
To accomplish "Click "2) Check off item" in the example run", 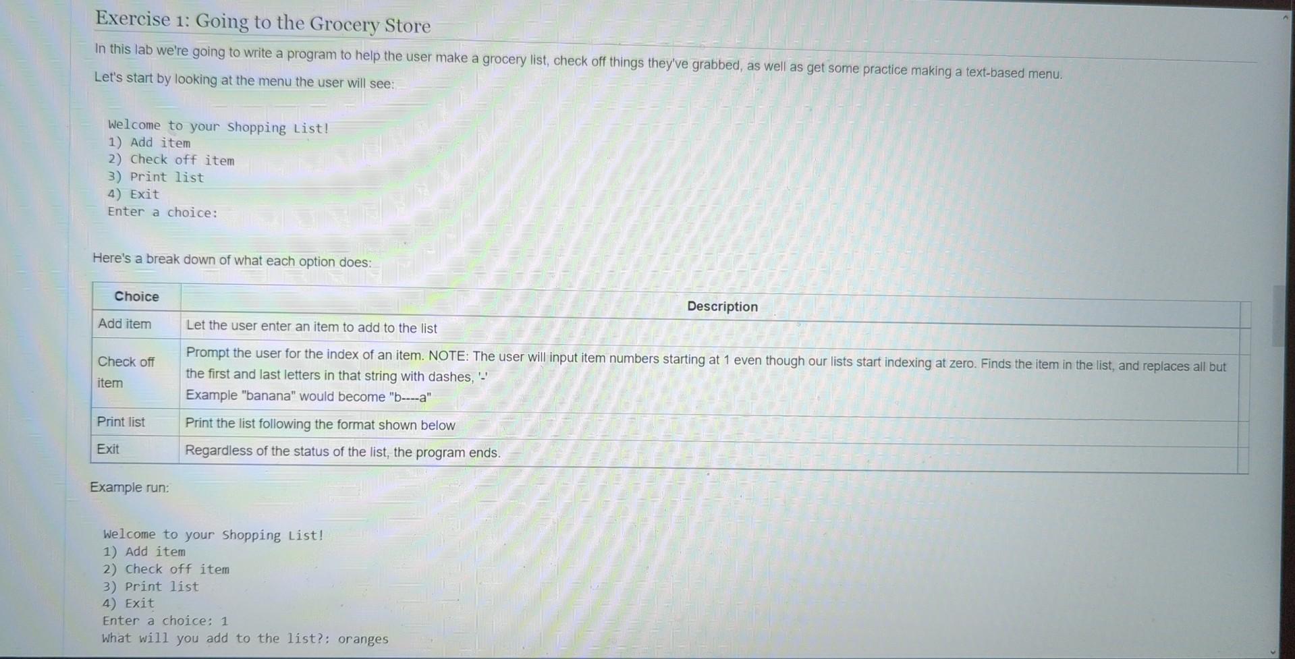I will pyautogui.click(x=167, y=569).
